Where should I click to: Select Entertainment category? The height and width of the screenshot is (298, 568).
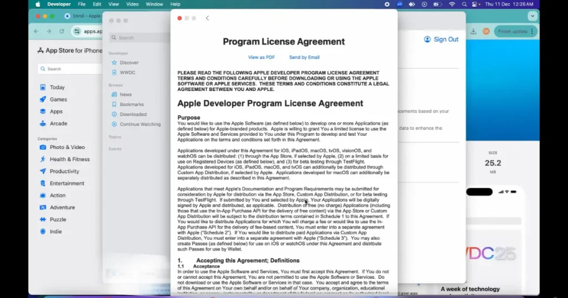coord(67,183)
